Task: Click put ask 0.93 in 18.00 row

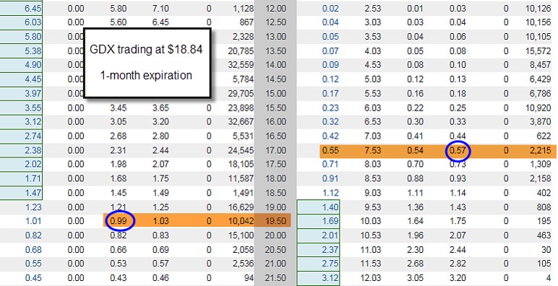Action: (458, 178)
